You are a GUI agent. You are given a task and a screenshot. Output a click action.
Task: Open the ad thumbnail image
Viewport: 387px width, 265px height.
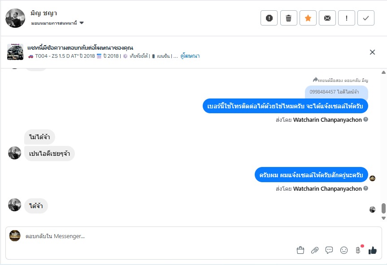[x=15, y=52]
